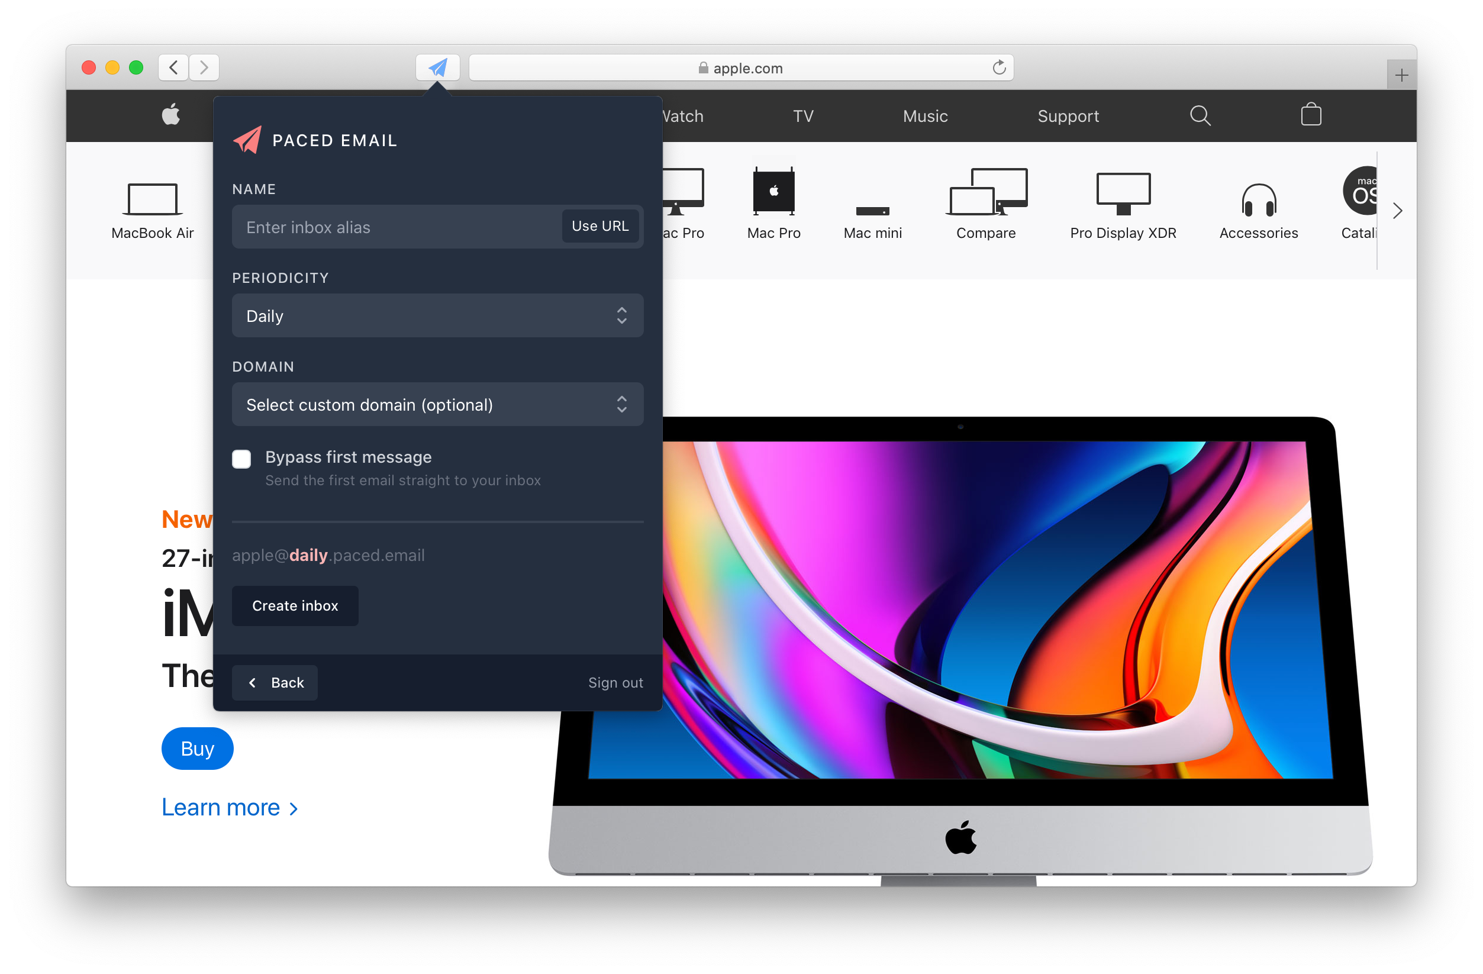Open the Accessories headphones icon

(x=1259, y=199)
